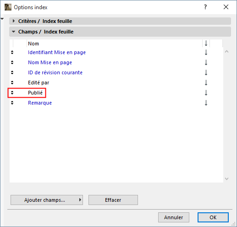Close the Options index dialog

(226, 7)
